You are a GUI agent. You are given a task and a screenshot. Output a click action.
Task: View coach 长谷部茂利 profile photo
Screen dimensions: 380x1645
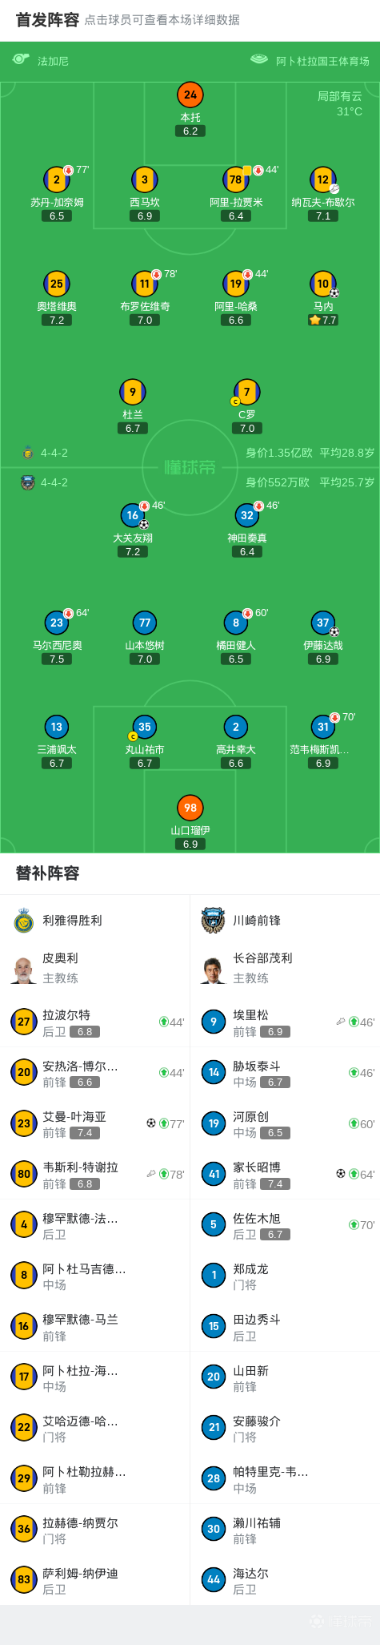(x=214, y=969)
